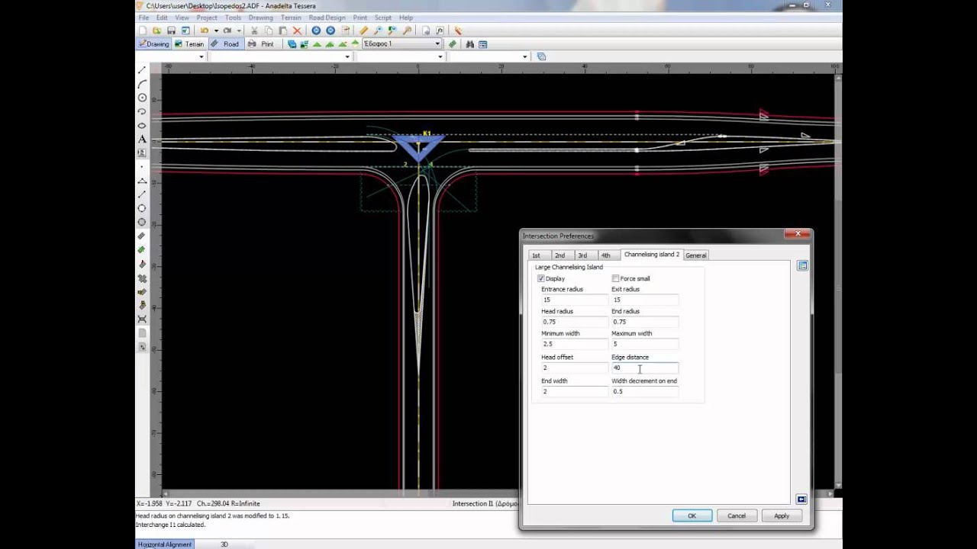The height and width of the screenshot is (549, 977).
Task: Select the triangle tool in left toolbar
Action: (x=142, y=181)
